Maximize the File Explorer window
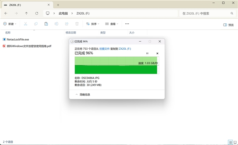 click(223, 3)
